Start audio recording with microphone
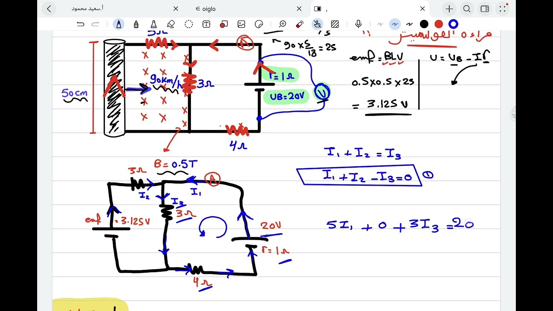Image resolution: width=553 pixels, height=311 pixels. point(358,24)
